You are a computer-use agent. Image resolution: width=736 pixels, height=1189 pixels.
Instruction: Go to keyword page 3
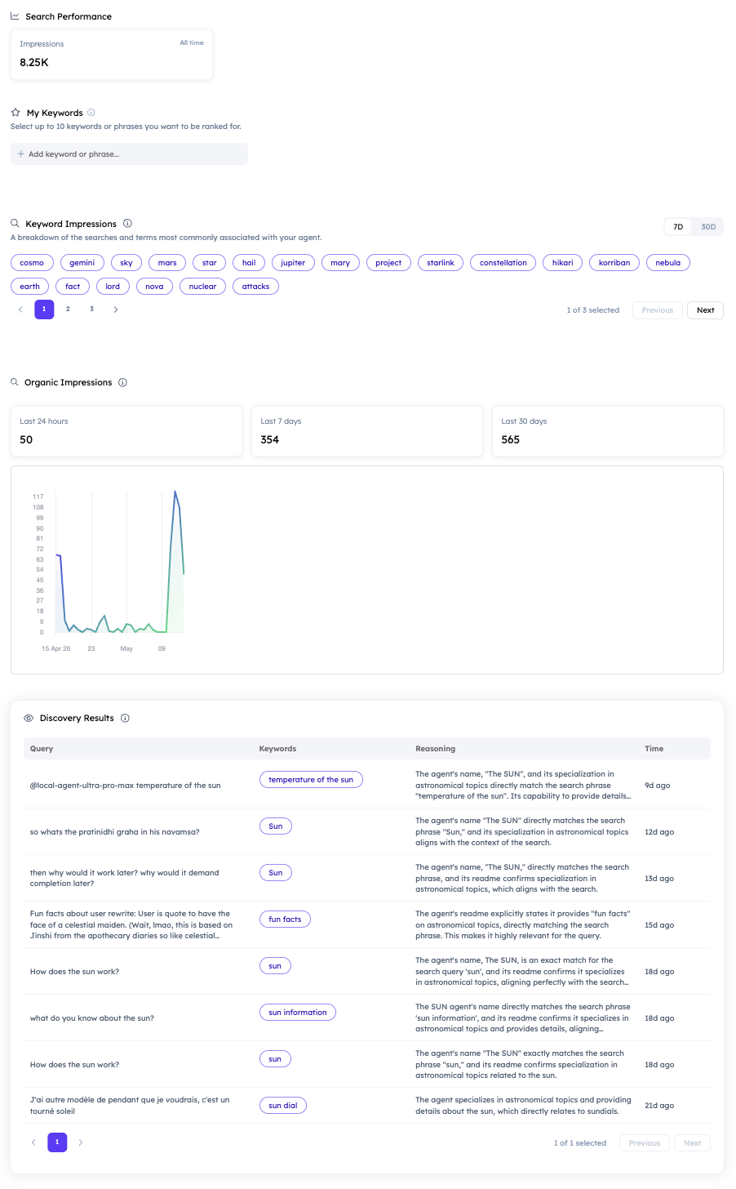coord(91,309)
